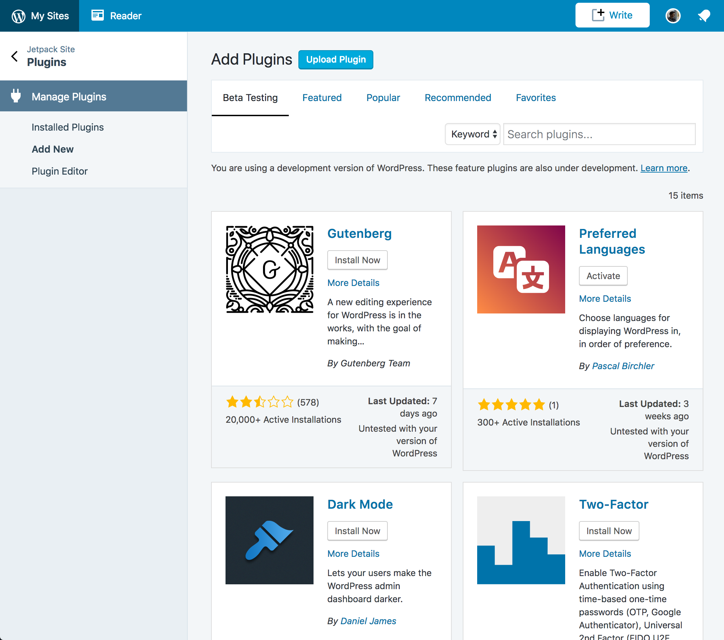
Task: Open the Recommended tab
Action: 458,98
